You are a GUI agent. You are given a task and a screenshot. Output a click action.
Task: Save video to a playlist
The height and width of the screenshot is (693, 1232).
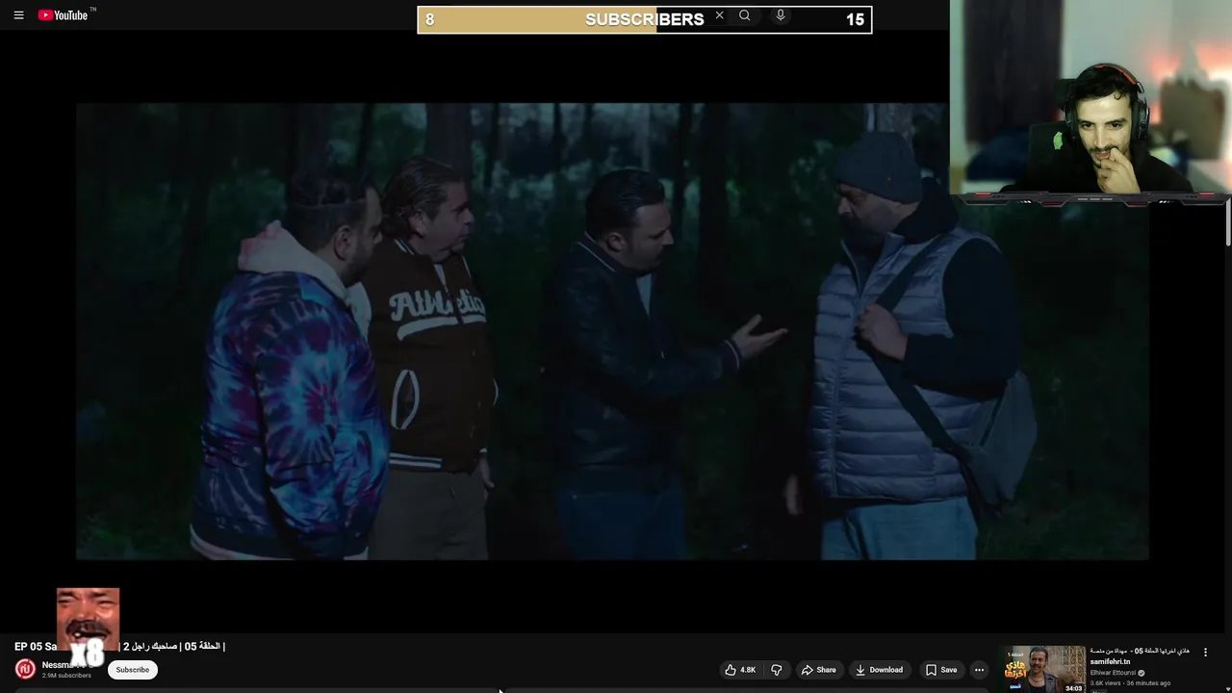[941, 670]
